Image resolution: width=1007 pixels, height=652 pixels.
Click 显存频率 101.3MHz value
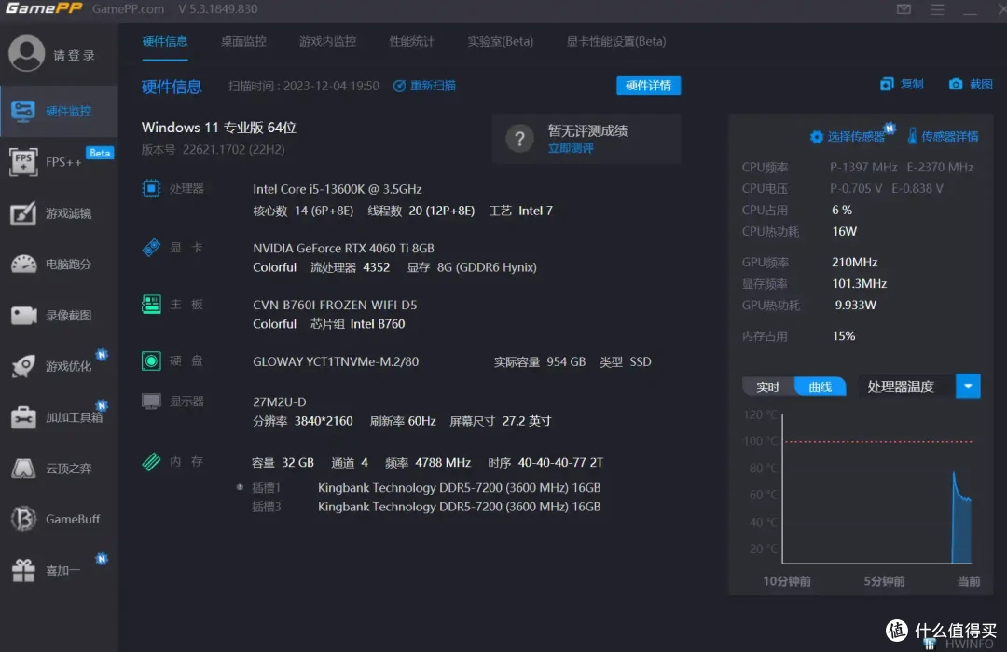[860, 283]
